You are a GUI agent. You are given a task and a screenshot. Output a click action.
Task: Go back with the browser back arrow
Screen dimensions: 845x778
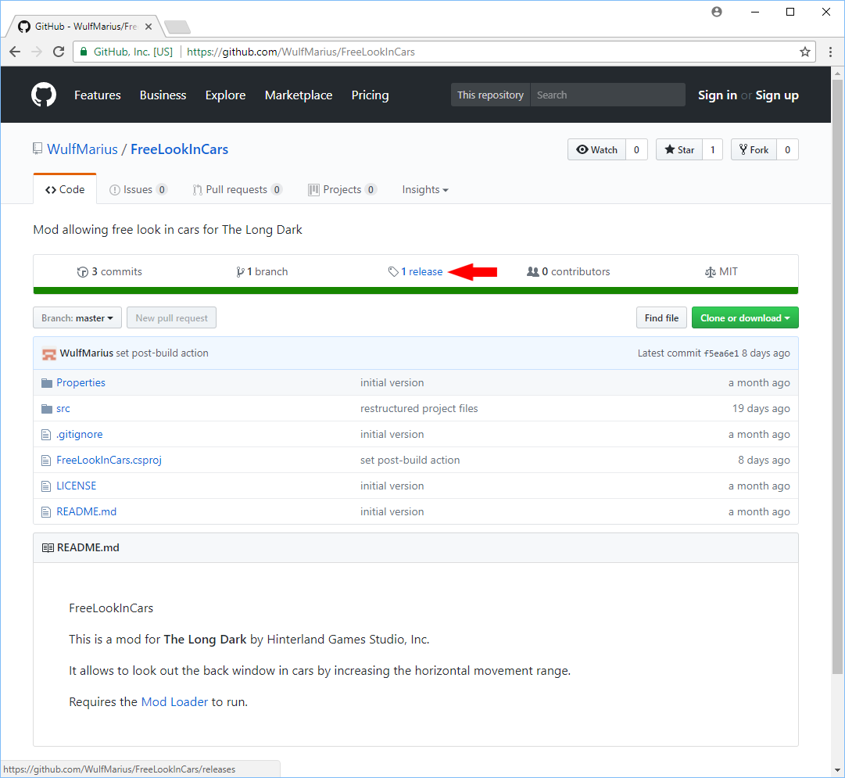click(15, 52)
